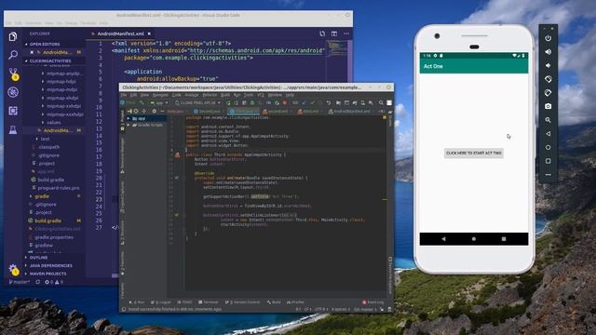Open Android Studio project panel gear settings

pyautogui.click(x=154, y=112)
